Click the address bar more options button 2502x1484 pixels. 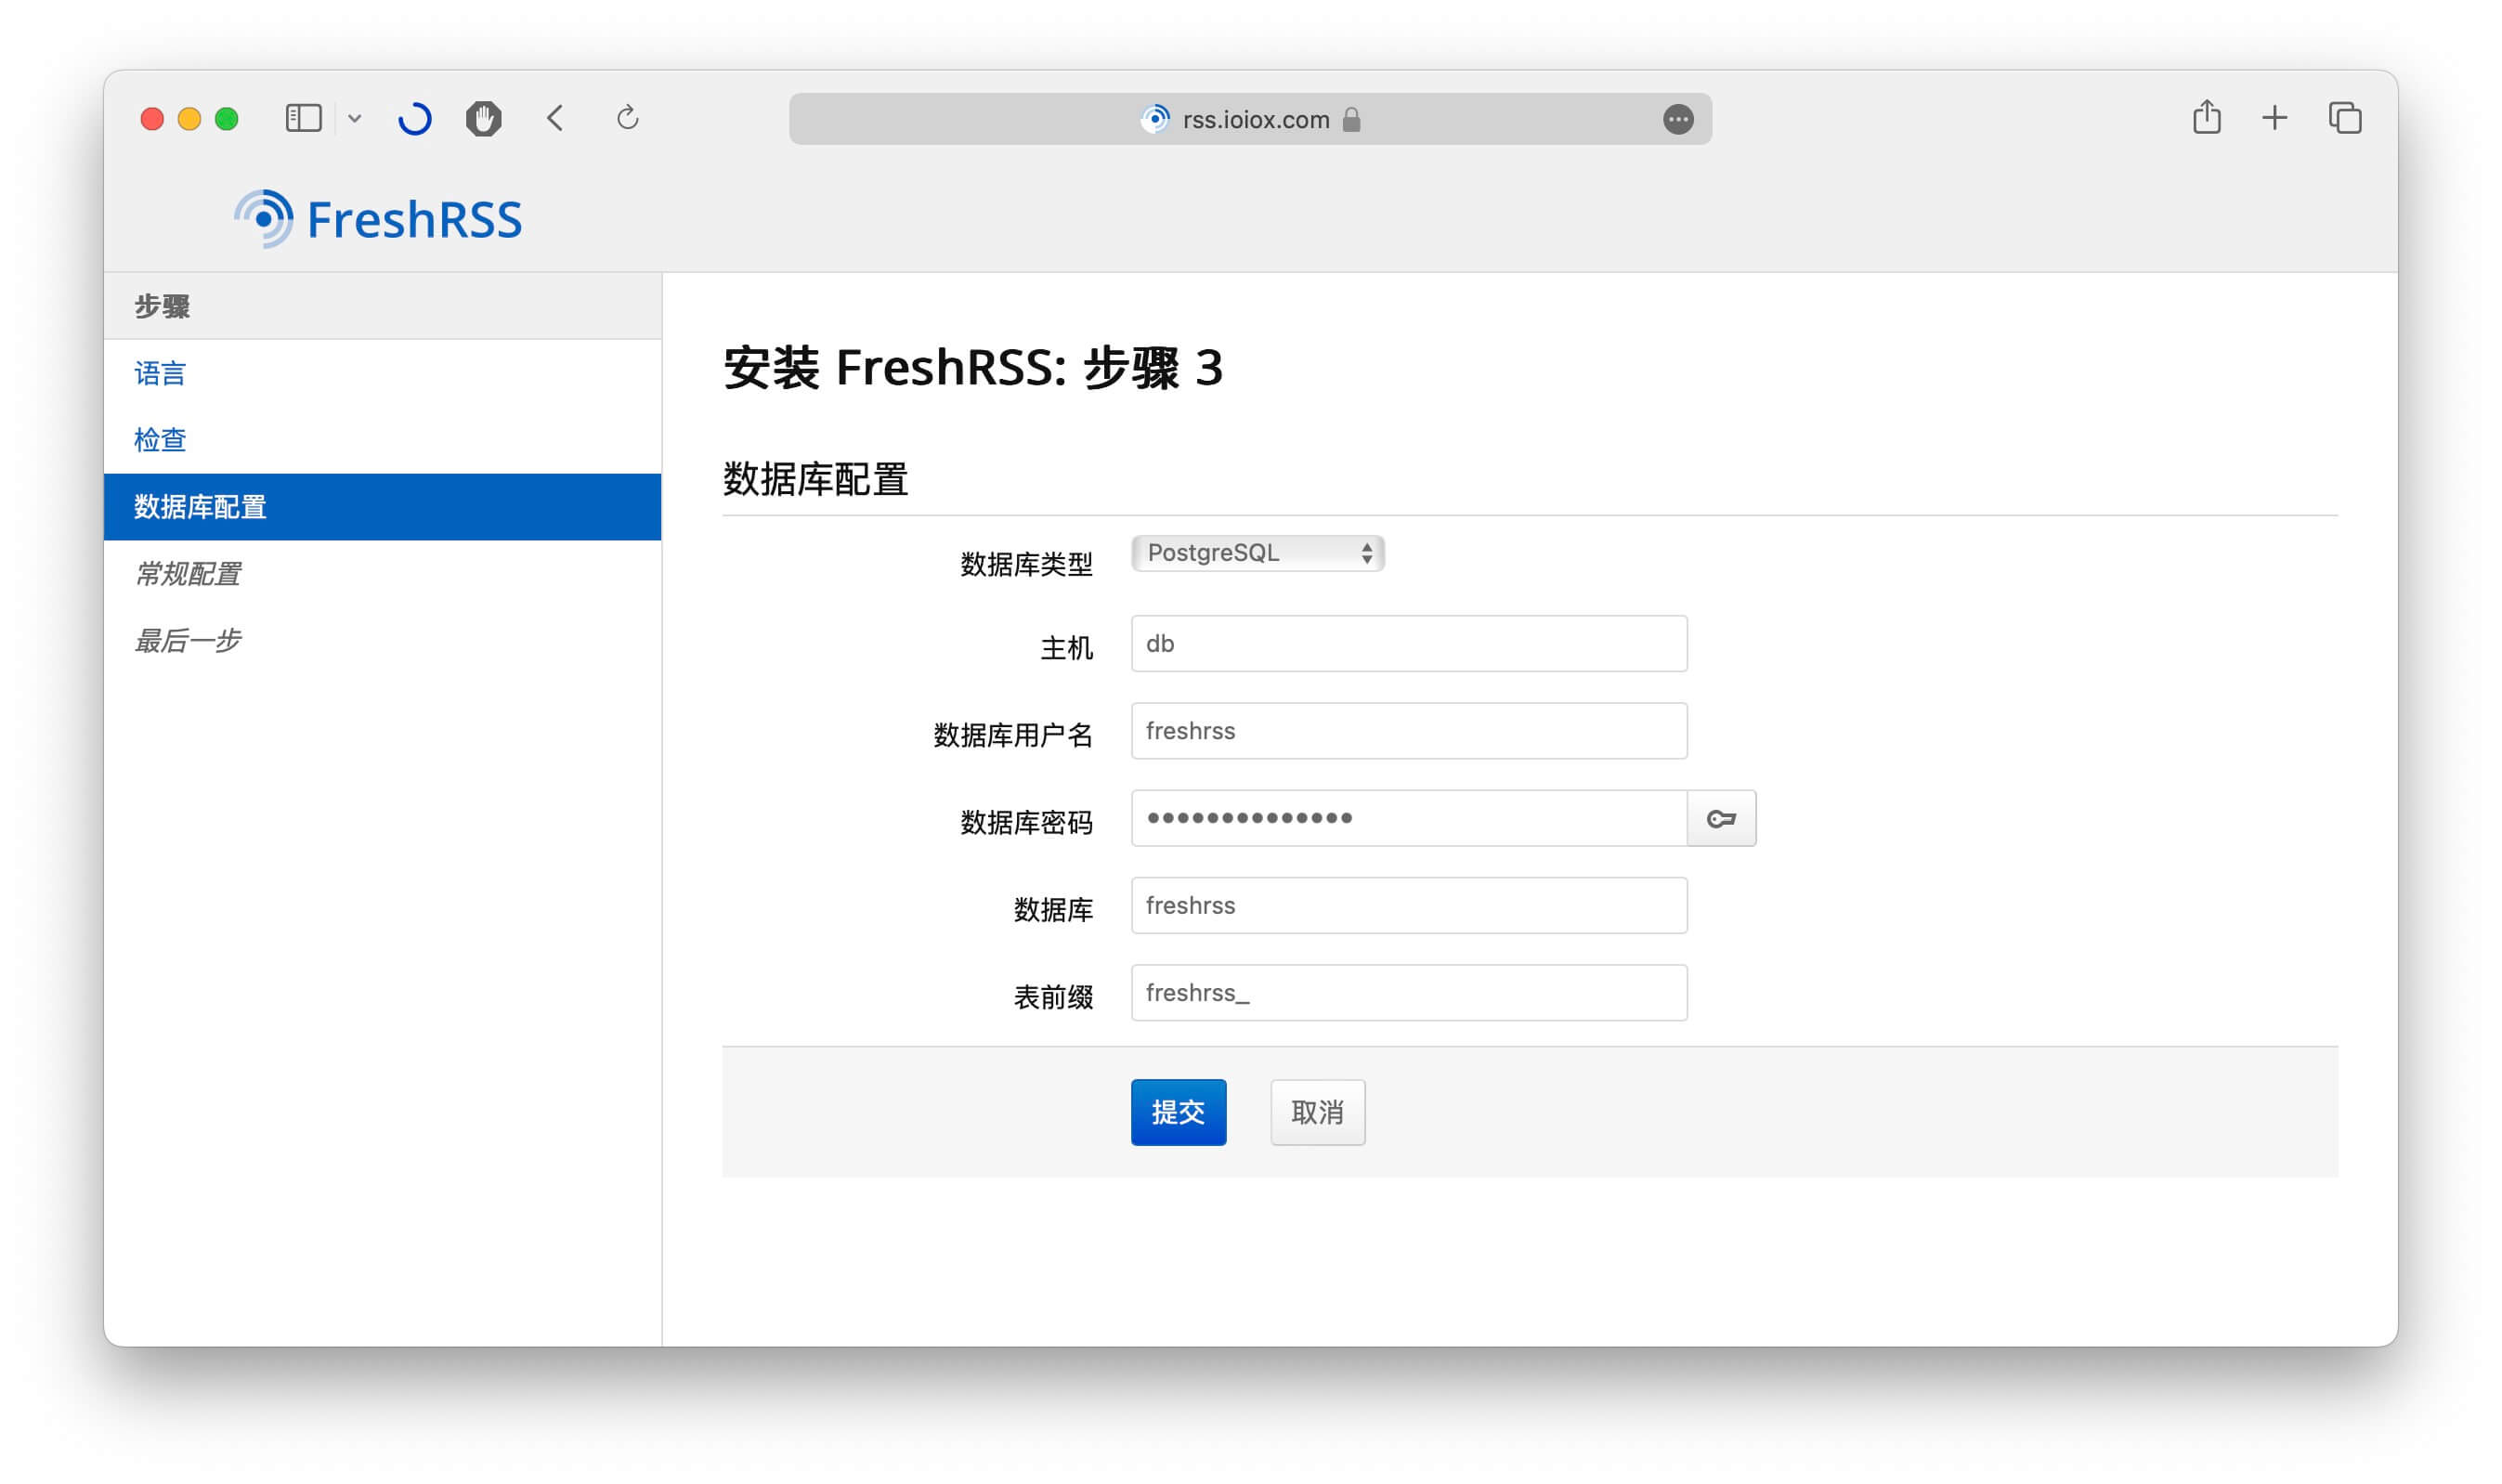(x=1677, y=120)
